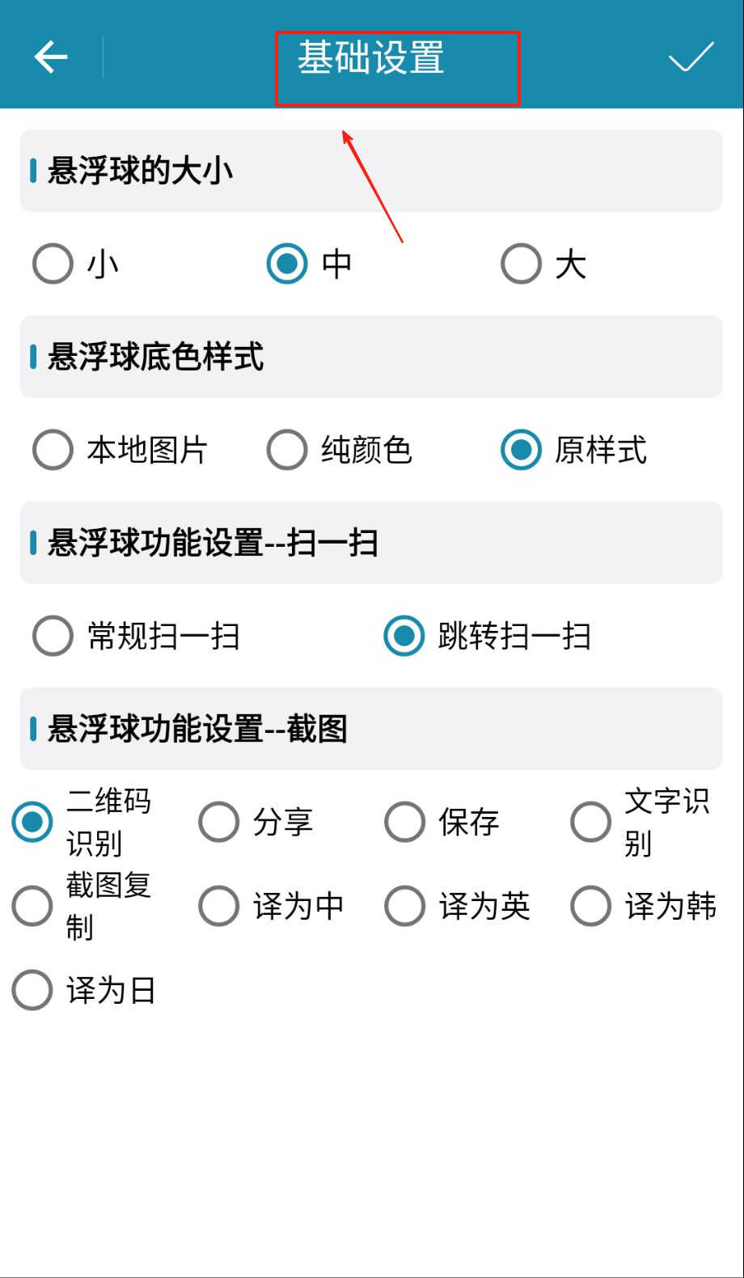Select 跳转扫一扫 scan mode

coord(404,636)
